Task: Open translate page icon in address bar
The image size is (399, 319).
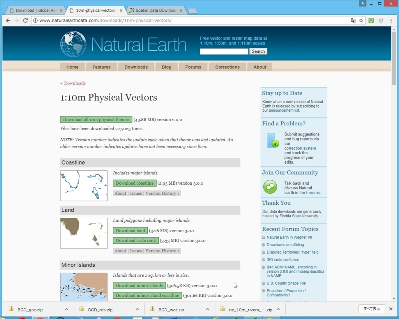Action: [353, 21]
